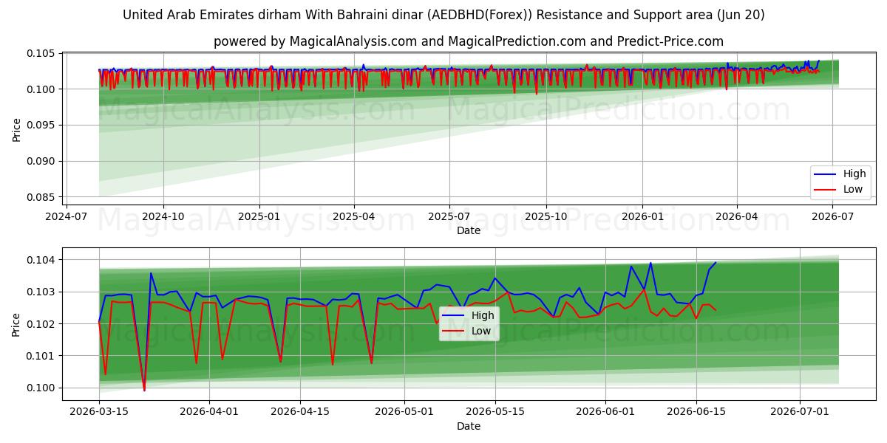Click the 'powered by MagicalAnalysis.com' subtitle
The width and height of the screenshot is (887, 443).
click(469, 41)
